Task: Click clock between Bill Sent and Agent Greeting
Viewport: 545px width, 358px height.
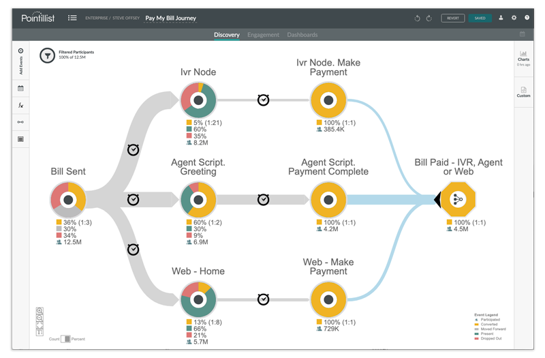Action: 133,199
